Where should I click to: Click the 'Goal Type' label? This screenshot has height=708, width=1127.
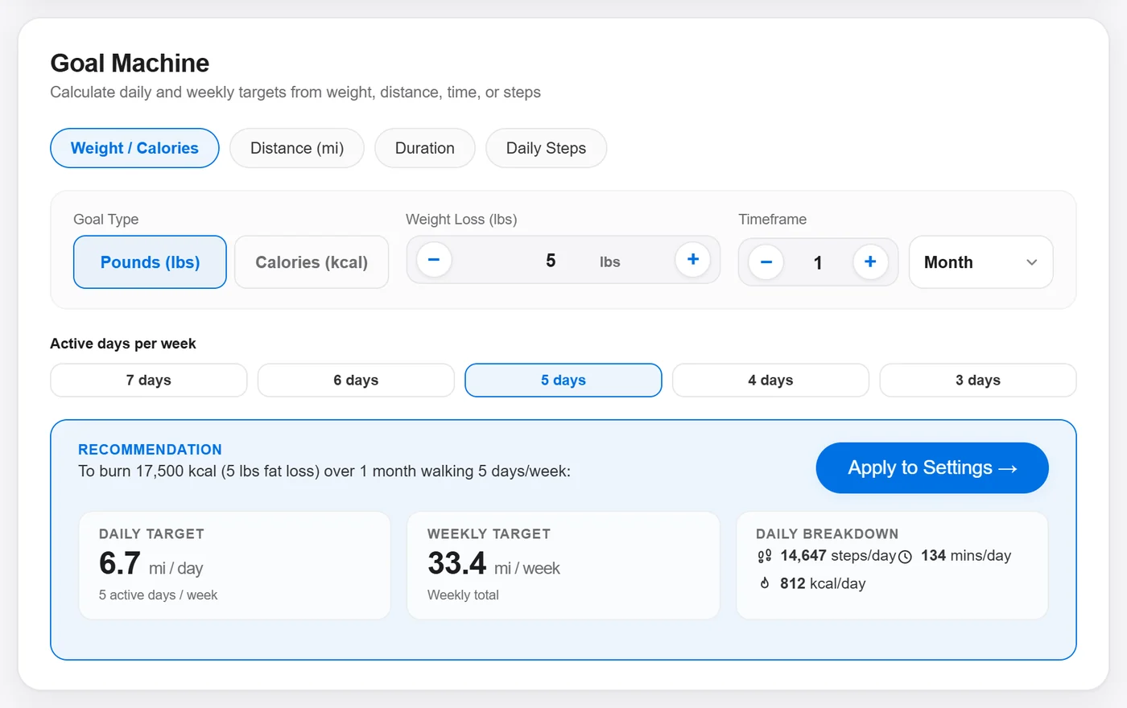point(106,220)
